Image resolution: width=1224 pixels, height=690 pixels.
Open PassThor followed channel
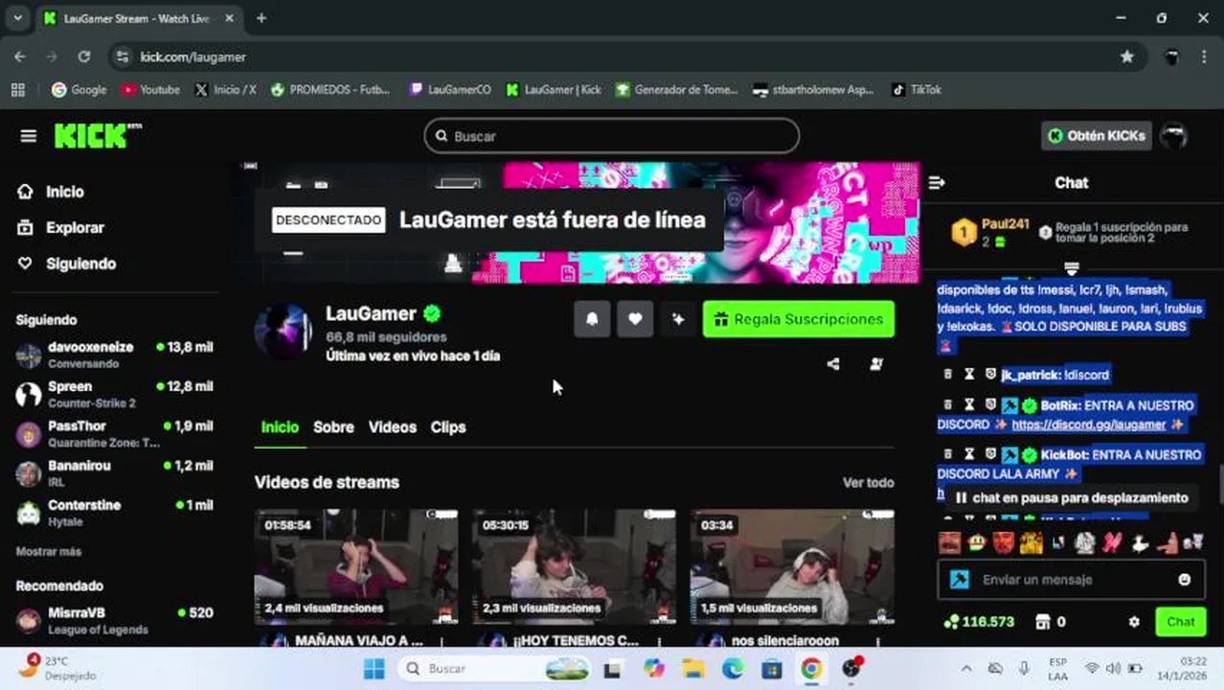(115, 433)
